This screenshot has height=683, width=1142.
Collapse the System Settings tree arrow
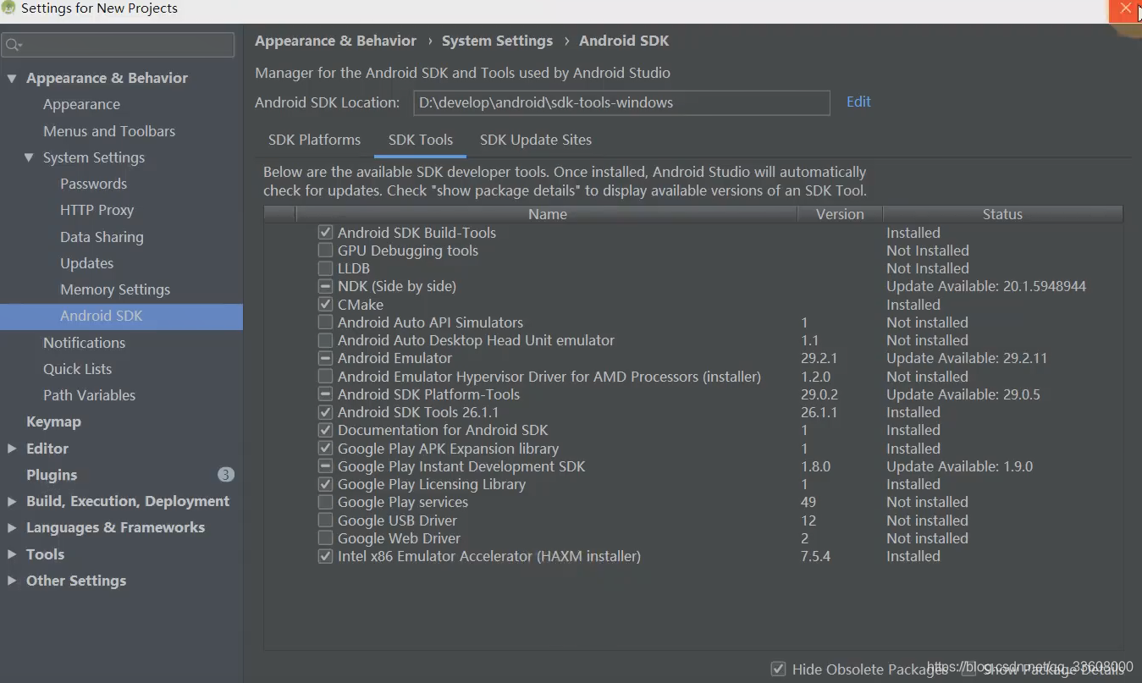pyautogui.click(x=29, y=157)
